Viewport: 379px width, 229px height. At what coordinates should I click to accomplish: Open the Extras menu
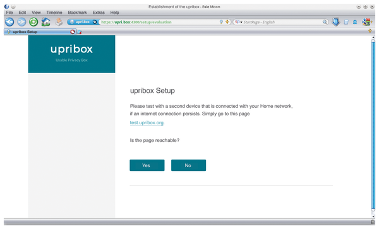pyautogui.click(x=99, y=13)
